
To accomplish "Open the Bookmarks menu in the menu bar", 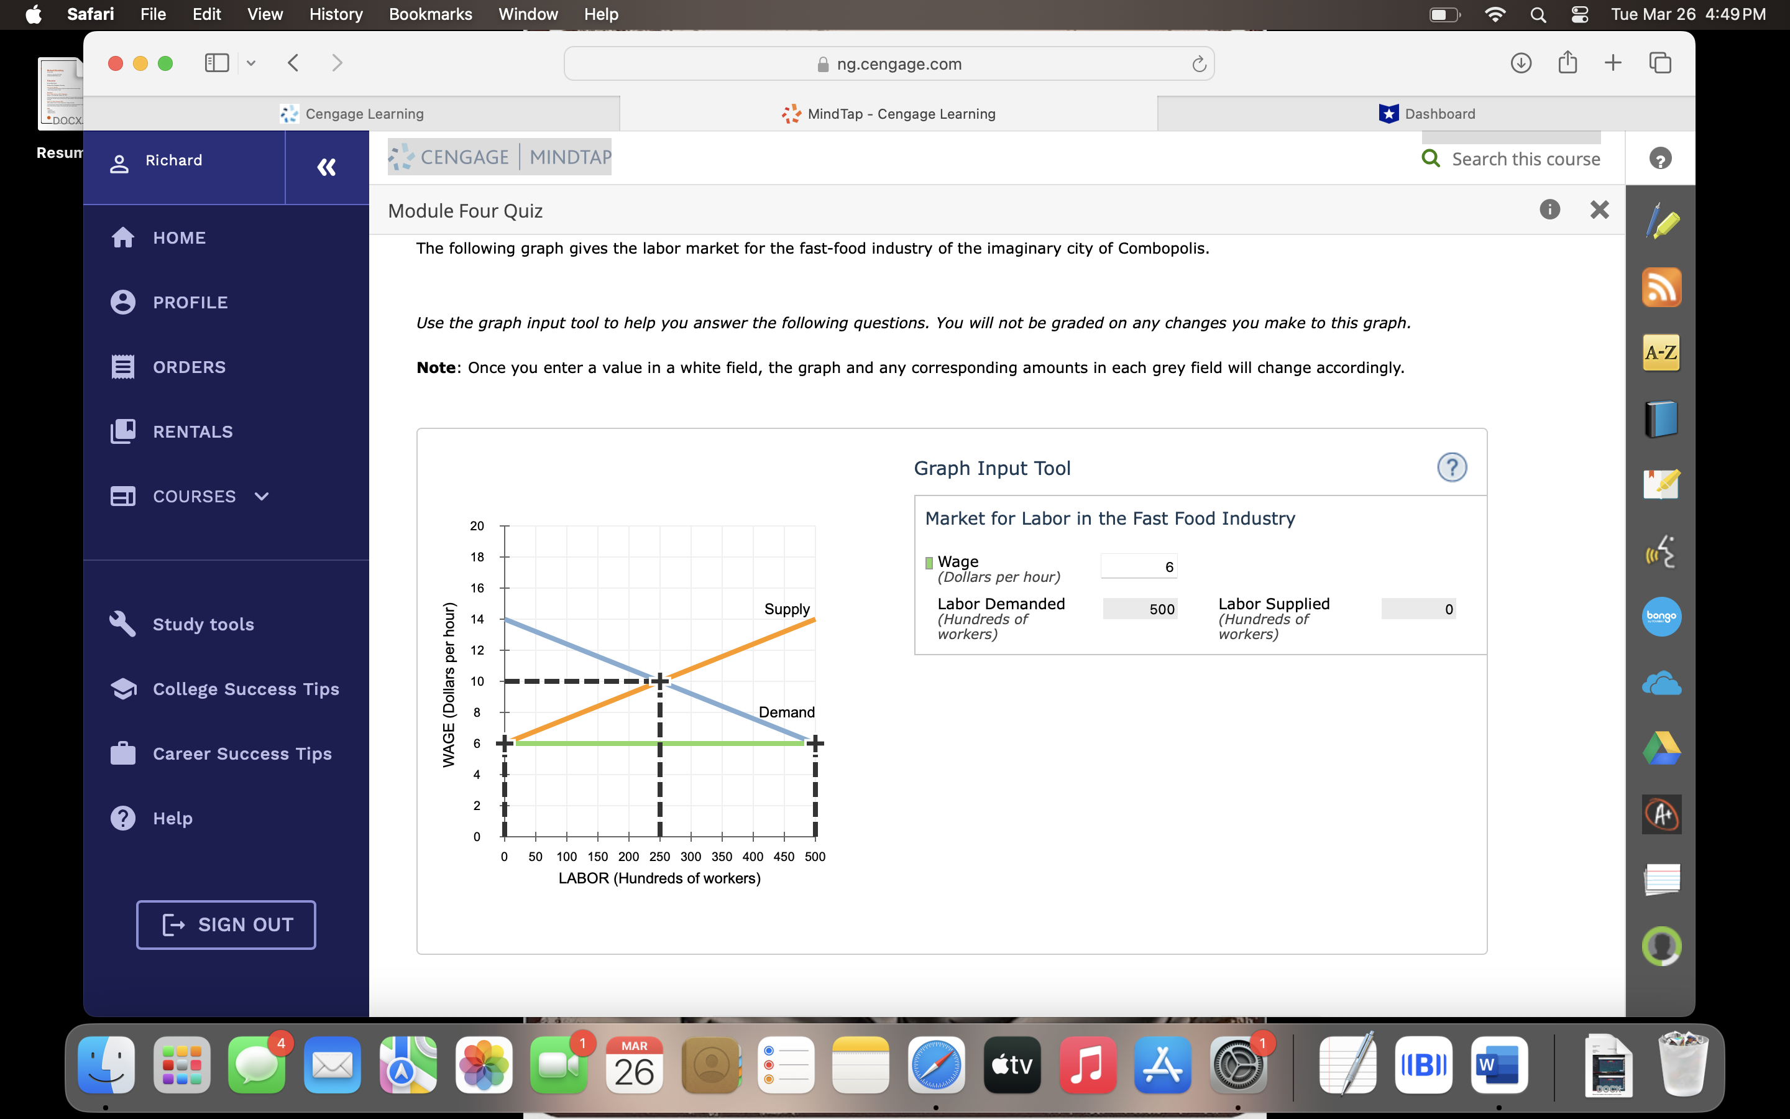I will pyautogui.click(x=431, y=14).
